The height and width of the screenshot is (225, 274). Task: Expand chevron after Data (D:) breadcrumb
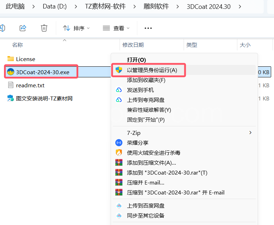(76, 7)
